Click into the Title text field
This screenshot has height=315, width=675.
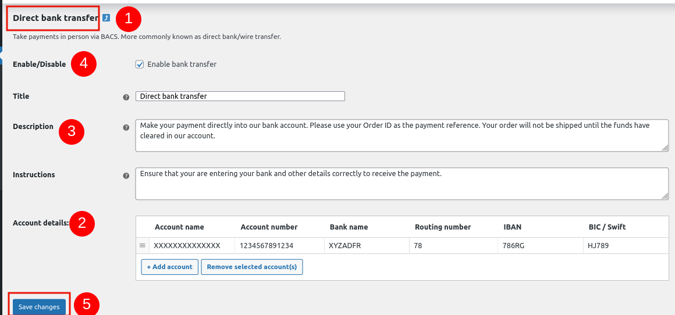tap(240, 96)
